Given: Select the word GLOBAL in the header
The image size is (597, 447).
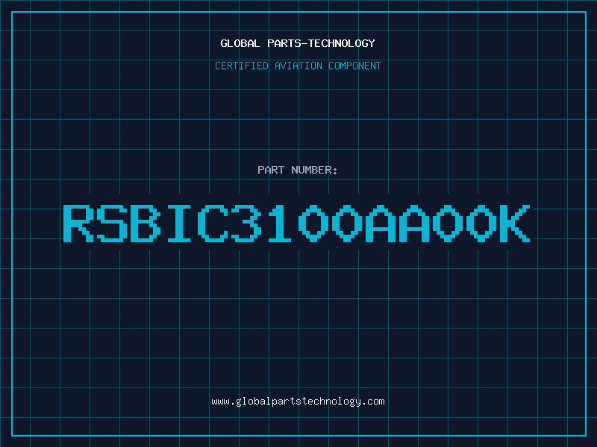Looking at the screenshot, I should pyautogui.click(x=240, y=43).
